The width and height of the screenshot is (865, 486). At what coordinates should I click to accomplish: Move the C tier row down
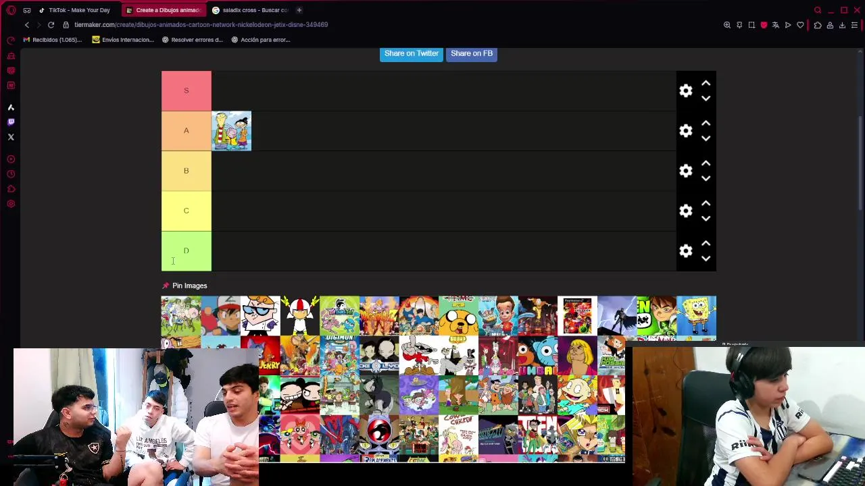point(706,219)
